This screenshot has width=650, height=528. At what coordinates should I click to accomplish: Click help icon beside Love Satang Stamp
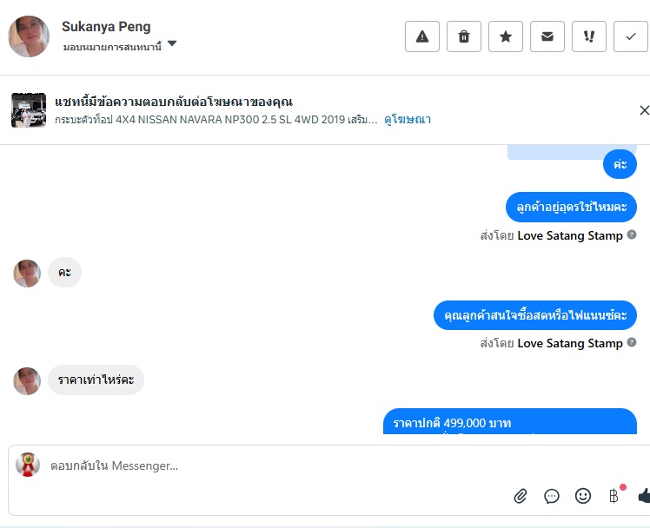tap(632, 234)
